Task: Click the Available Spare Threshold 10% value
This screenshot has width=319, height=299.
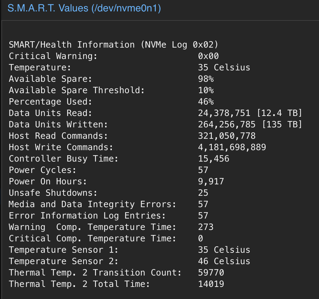Action: point(206,90)
